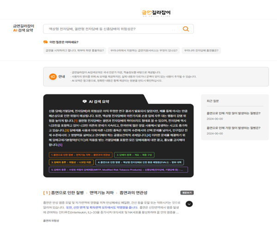Click the orange search magnifier icon
Image resolution: width=277 pixels, height=227 pixels.
click(x=186, y=29)
